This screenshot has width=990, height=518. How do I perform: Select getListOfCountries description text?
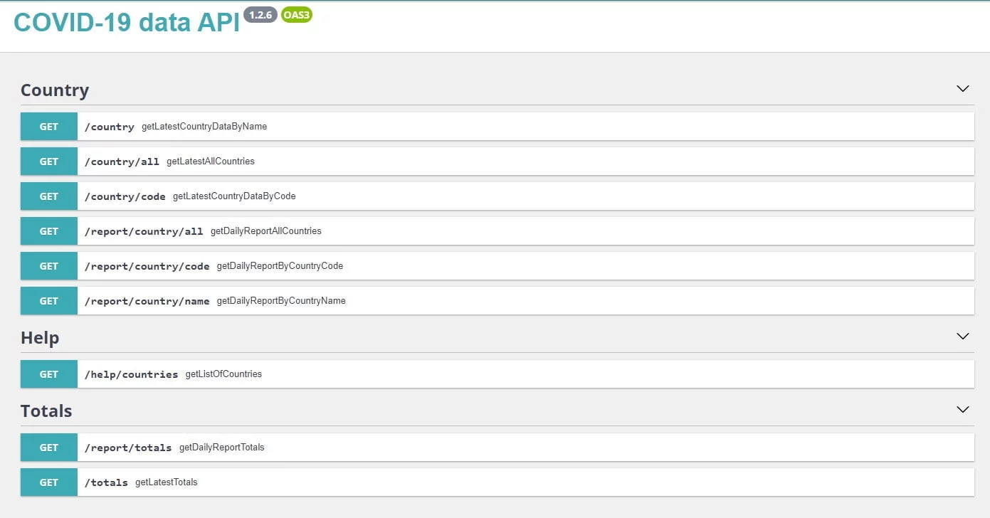[223, 374]
